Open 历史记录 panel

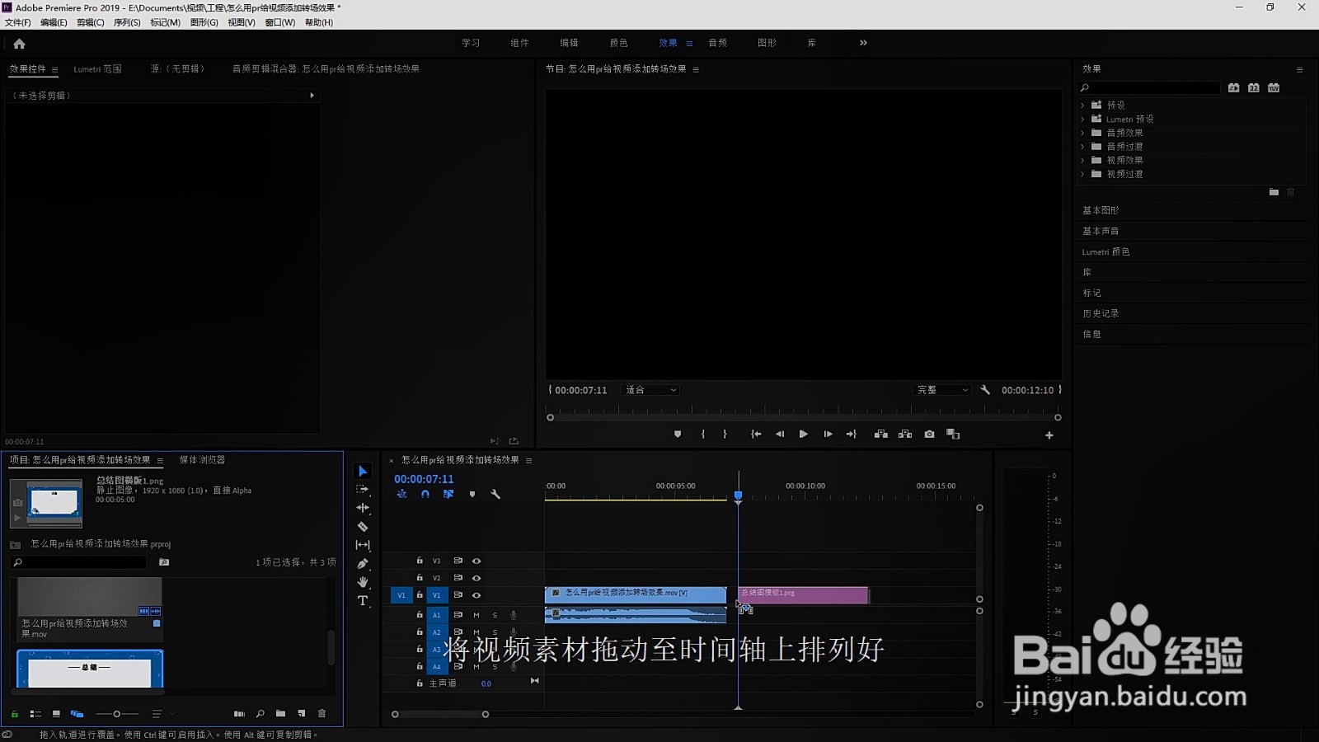click(1101, 313)
